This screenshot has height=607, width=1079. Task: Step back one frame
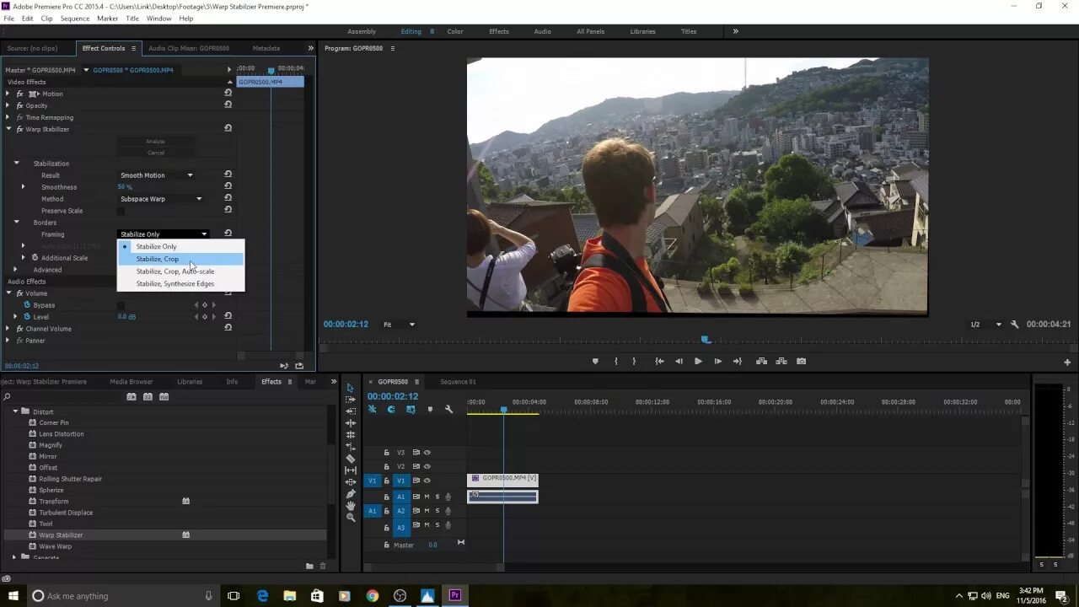(x=679, y=361)
